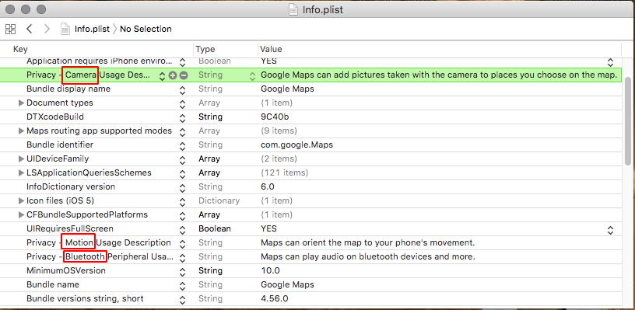
Task: Select the DTXcodeBuild key
Action: pos(55,117)
